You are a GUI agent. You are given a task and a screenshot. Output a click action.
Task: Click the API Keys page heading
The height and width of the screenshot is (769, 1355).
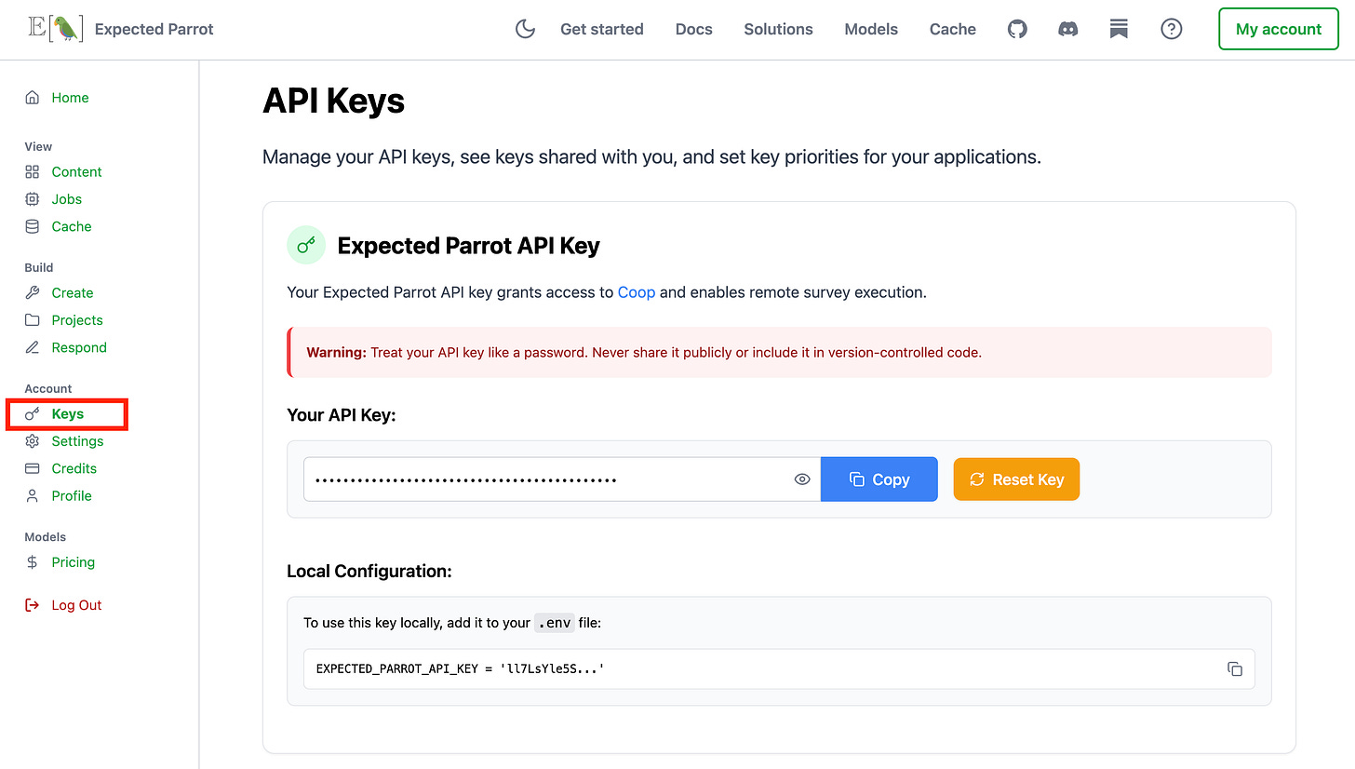point(333,101)
